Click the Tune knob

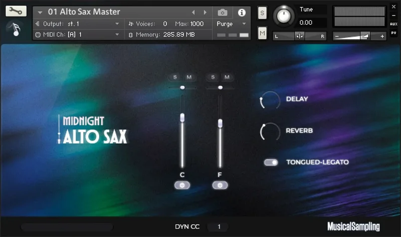(x=284, y=16)
